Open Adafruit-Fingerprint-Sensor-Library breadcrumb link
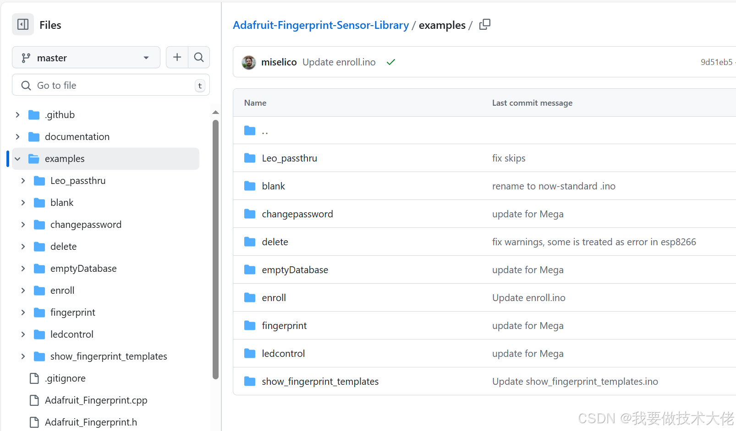 pos(321,25)
